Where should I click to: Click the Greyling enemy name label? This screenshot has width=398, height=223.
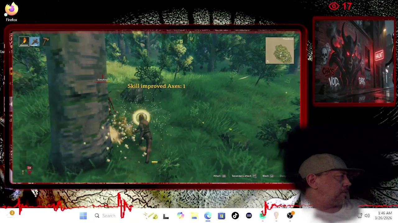(x=102, y=80)
